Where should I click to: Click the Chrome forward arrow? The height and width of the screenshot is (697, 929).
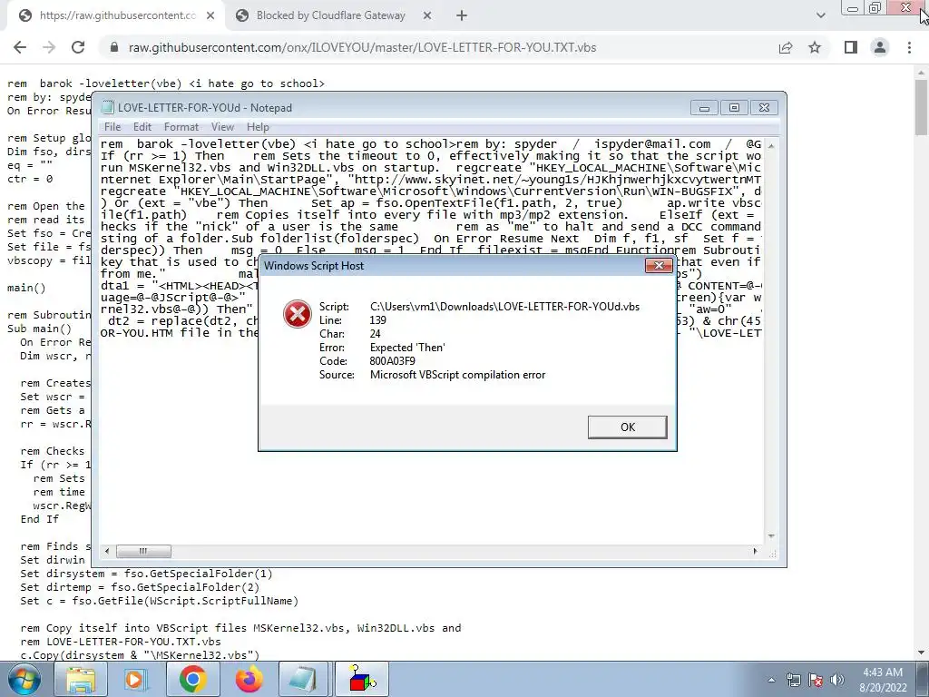[49, 47]
